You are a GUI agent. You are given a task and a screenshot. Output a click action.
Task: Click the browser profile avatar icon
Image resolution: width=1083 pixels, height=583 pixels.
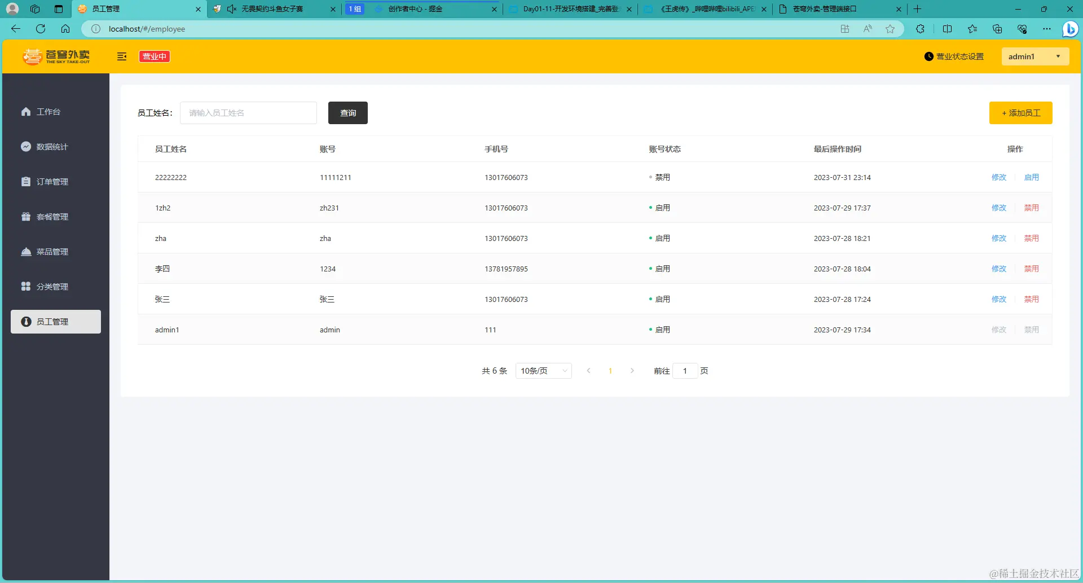tap(12, 9)
